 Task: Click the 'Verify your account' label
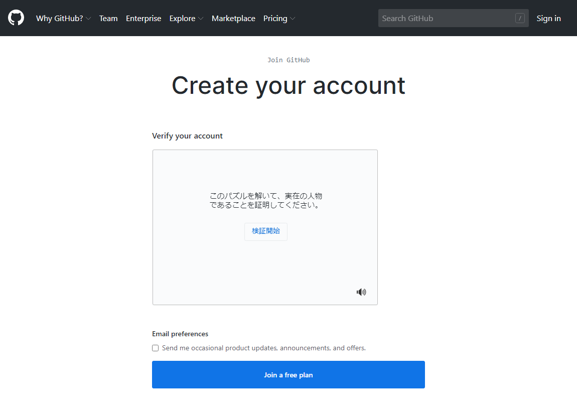coord(187,136)
